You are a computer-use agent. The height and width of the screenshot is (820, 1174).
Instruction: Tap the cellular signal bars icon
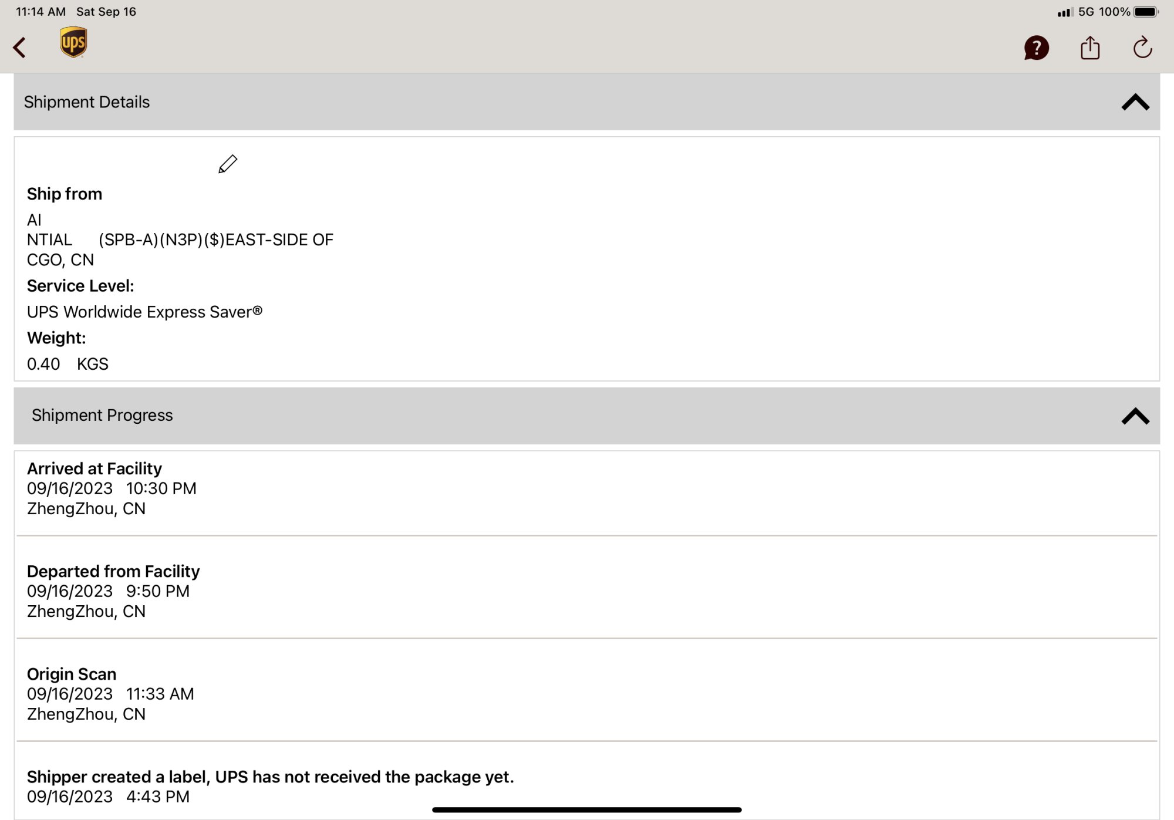(x=1065, y=12)
